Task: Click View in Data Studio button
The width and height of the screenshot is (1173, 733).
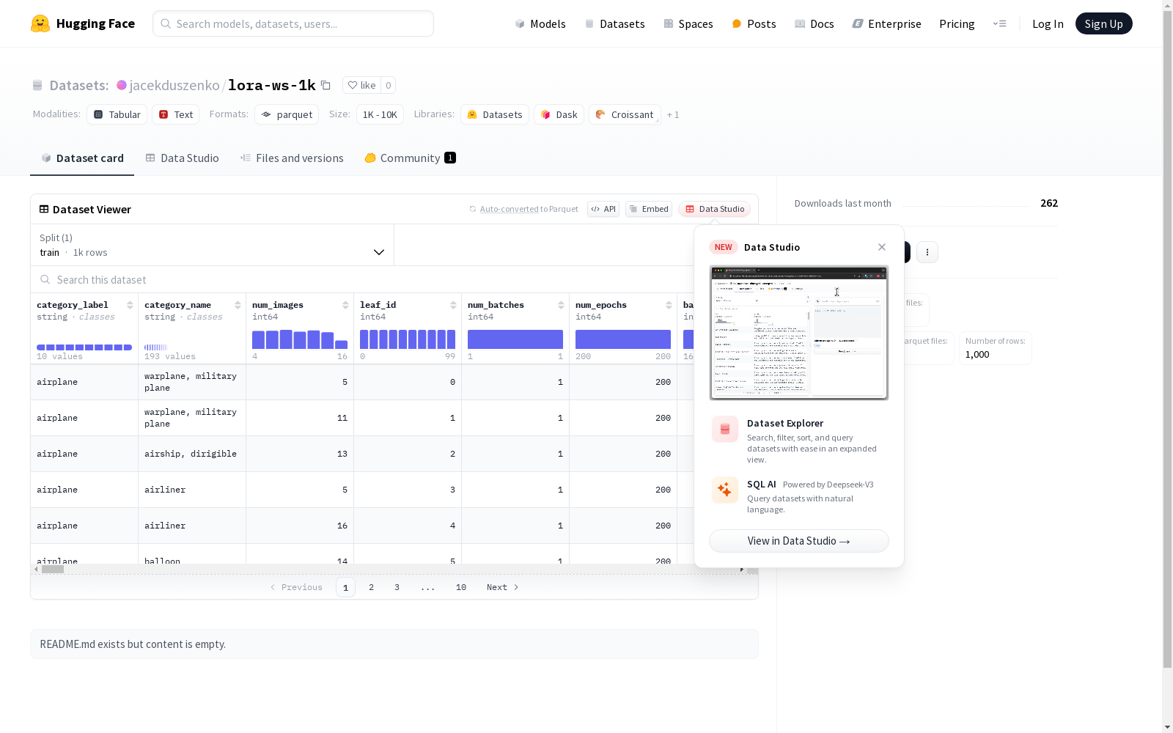Action: point(799,541)
